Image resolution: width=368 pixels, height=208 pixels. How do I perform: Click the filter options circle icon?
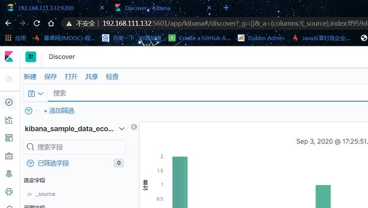coord(29,111)
